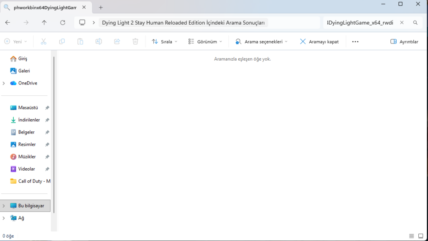Go back to the previous folder
This screenshot has height=241, width=428.
pos(8,23)
